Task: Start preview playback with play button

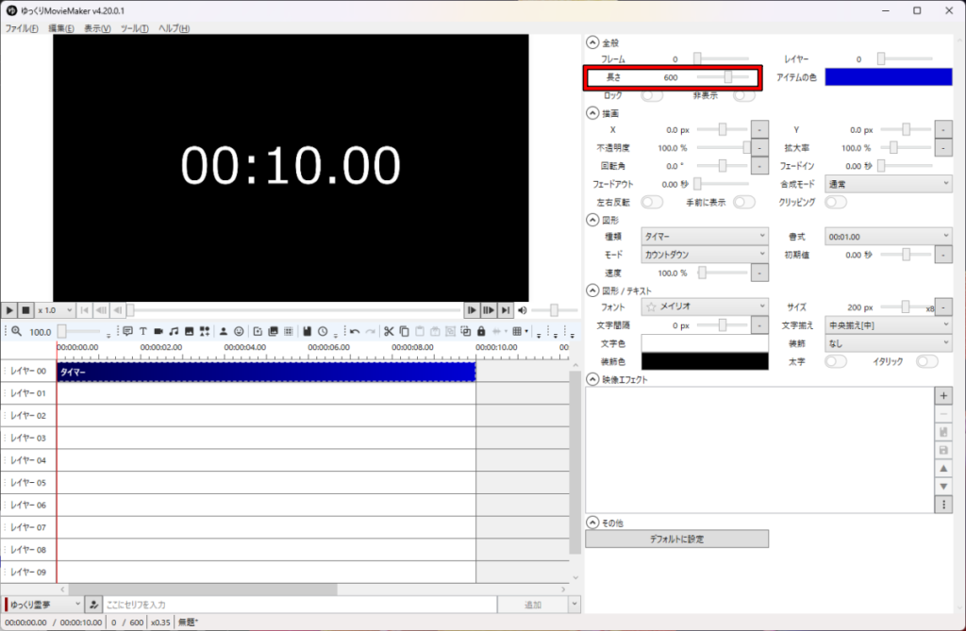Action: [x=9, y=310]
